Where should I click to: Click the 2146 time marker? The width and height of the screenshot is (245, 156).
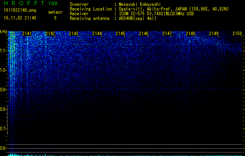[x=144, y=34]
